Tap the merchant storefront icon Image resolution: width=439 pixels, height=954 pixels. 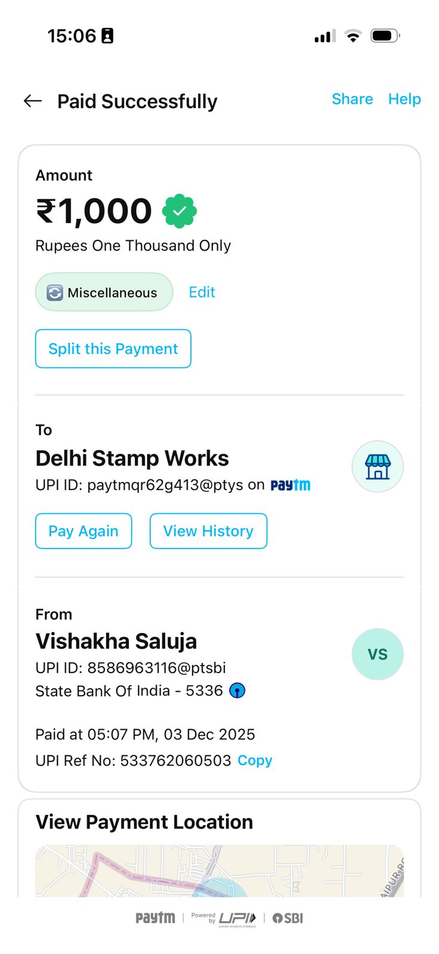[378, 467]
